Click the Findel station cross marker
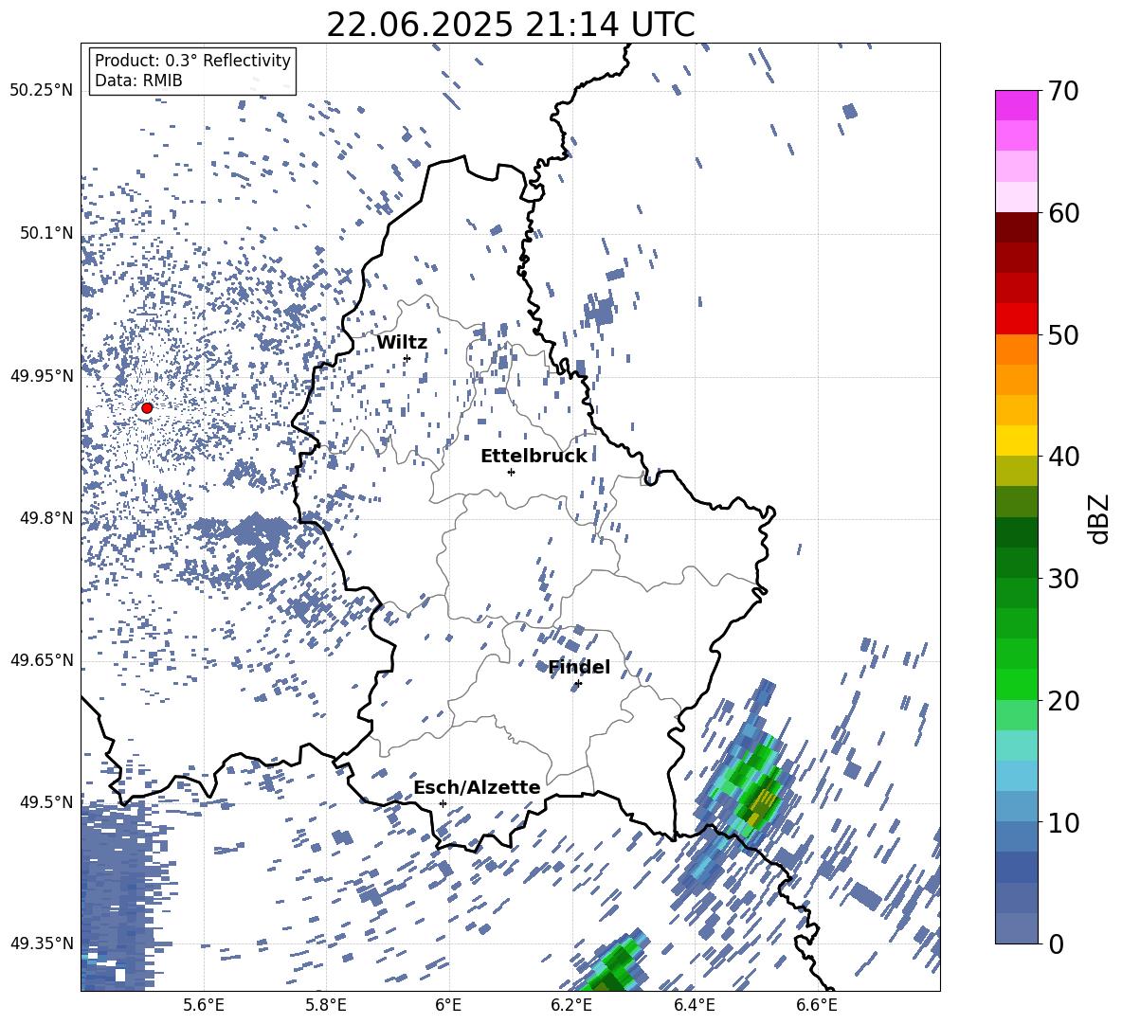 pyautogui.click(x=578, y=684)
